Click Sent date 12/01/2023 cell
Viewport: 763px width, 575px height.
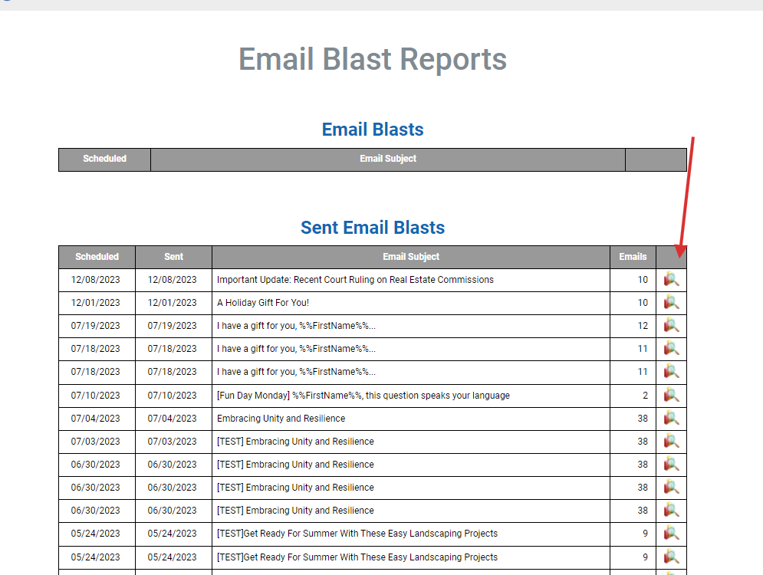173,303
